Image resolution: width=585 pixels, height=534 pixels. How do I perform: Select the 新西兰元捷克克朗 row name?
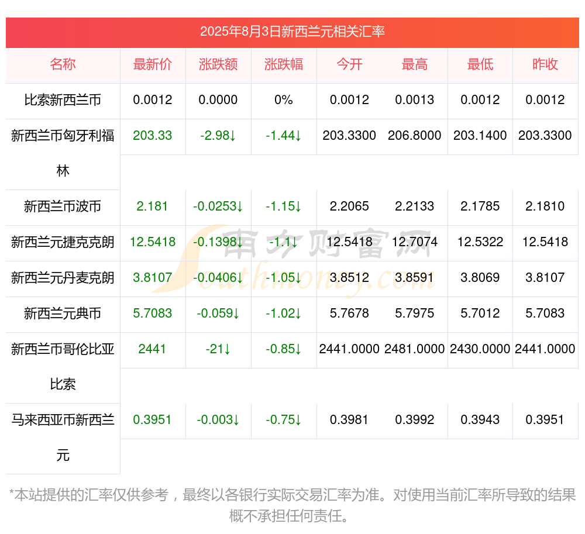tap(63, 242)
